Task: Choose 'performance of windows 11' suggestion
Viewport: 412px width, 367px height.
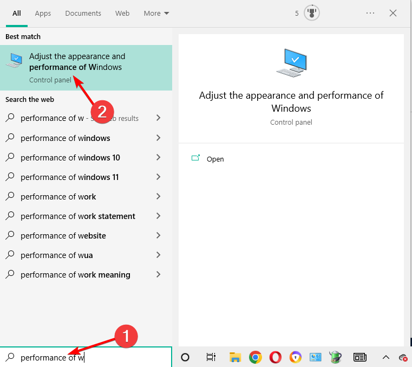Action: click(70, 177)
